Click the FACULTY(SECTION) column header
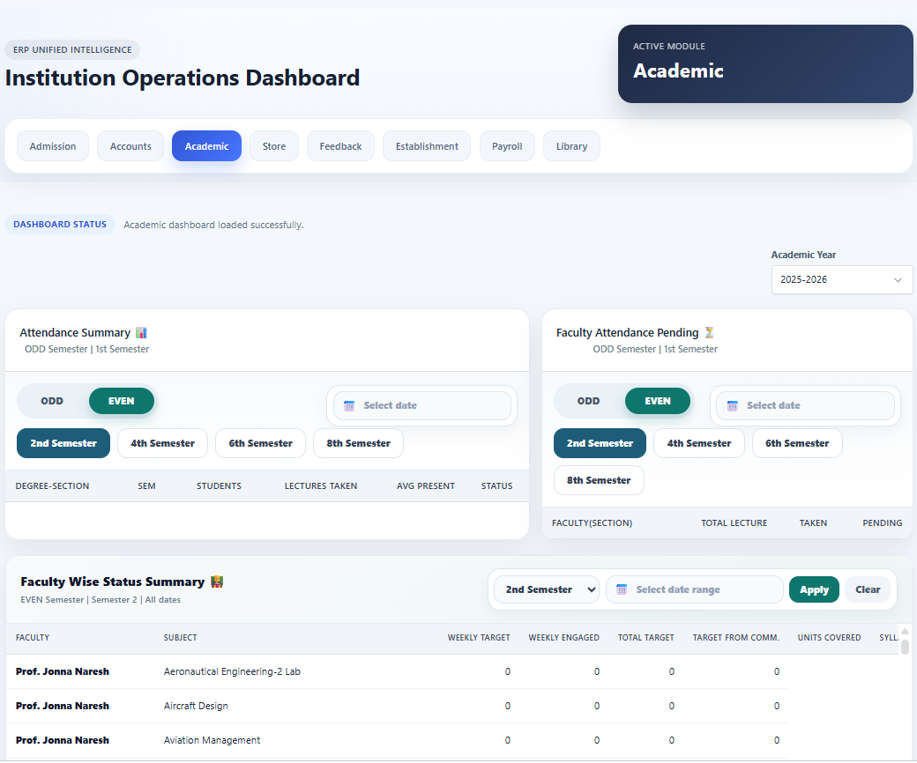 click(x=592, y=522)
